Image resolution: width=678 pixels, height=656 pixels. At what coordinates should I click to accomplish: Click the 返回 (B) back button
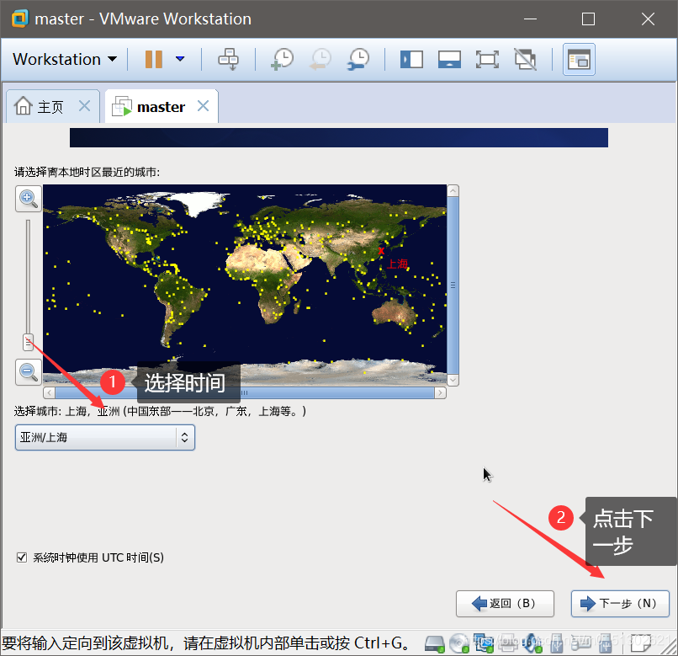(505, 604)
